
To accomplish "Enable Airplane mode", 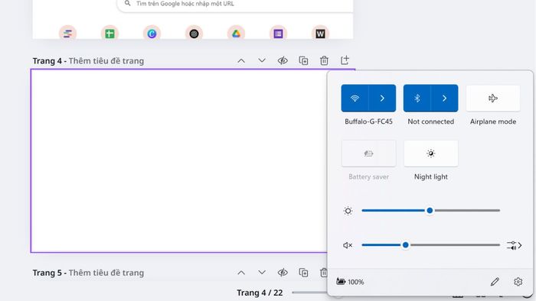I will pos(493,99).
